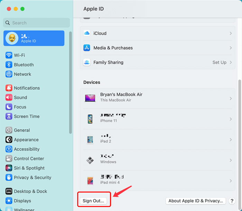Image resolution: width=242 pixels, height=211 pixels.
Task: Click the "Windows" device subtitle
Action: 108,162
